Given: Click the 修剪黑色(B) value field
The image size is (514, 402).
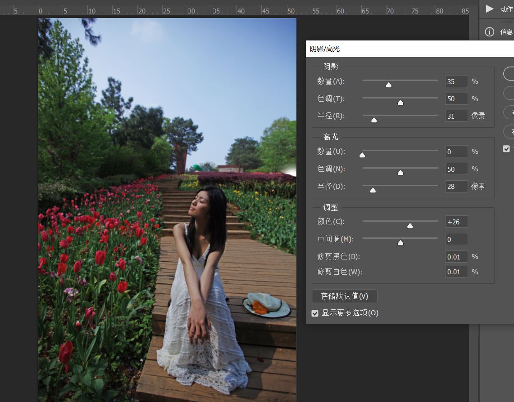Looking at the screenshot, I should pos(456,257).
